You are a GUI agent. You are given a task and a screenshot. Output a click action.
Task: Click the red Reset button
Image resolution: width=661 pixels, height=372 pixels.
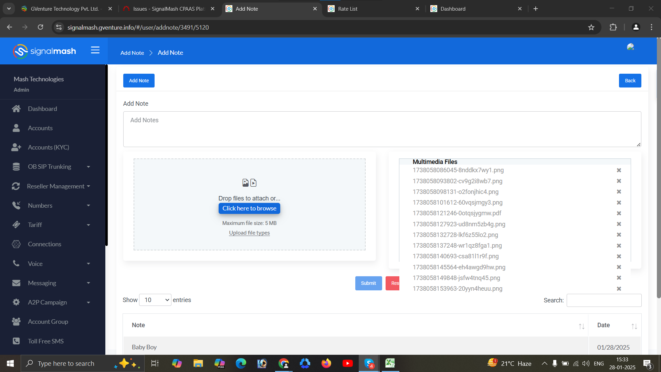393,283
